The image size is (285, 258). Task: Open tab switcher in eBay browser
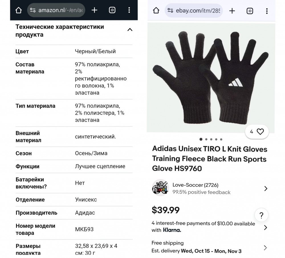point(250,11)
